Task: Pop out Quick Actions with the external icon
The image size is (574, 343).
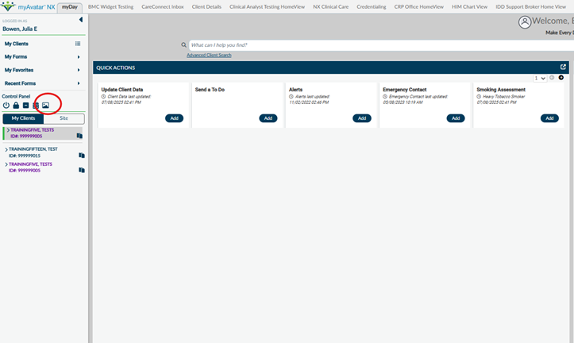Action: [563, 67]
